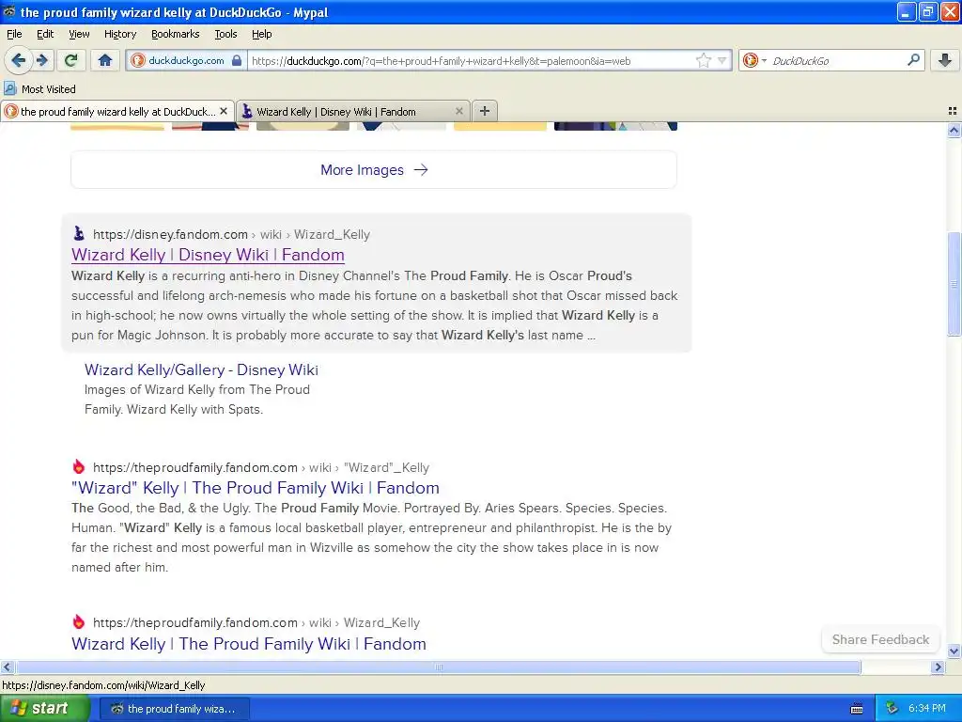Open Wizard Kelly/Gallery Disney Wiki link

(201, 369)
